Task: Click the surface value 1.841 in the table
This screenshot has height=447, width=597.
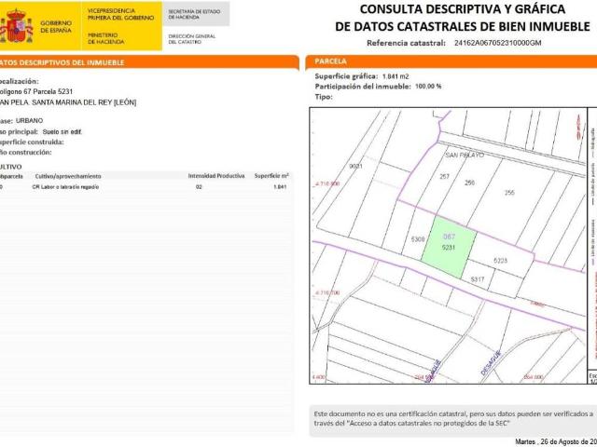Action: 280,187
